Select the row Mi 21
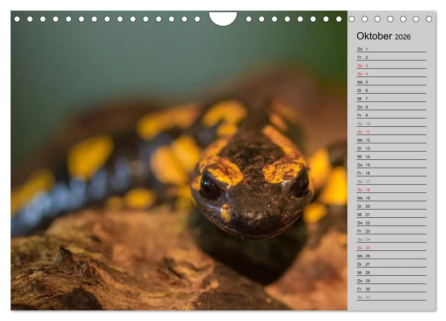 391,215
